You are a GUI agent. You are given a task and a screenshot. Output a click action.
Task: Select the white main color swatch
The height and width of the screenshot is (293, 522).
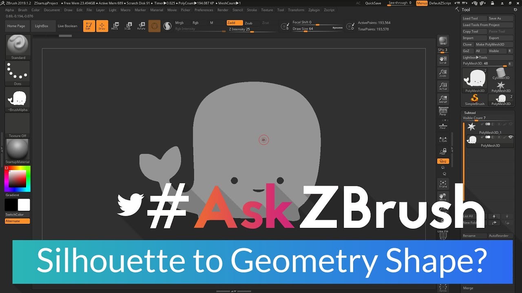click(24, 205)
